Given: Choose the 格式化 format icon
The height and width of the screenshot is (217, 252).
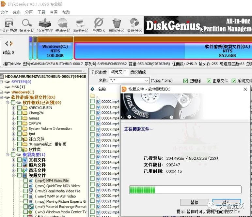Looking at the screenshot, I should 99,25.
